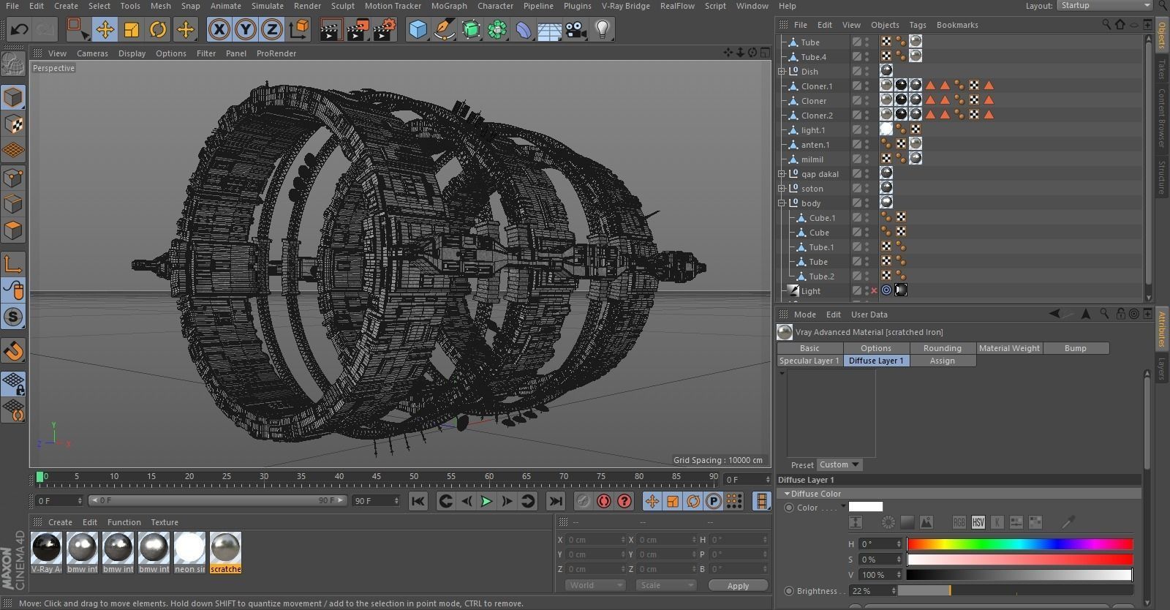Expand the qap dakal group
Image resolution: width=1170 pixels, height=610 pixels.
[782, 174]
